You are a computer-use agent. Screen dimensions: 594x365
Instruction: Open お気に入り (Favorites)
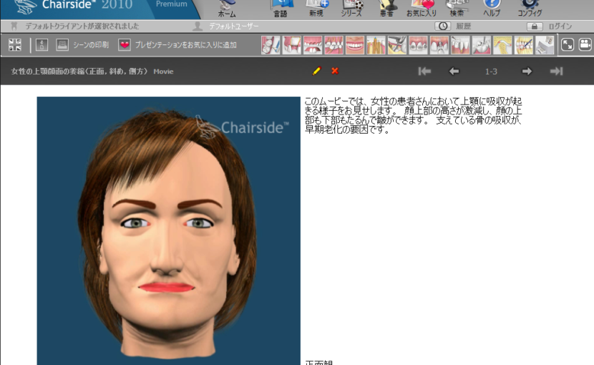coord(422,8)
